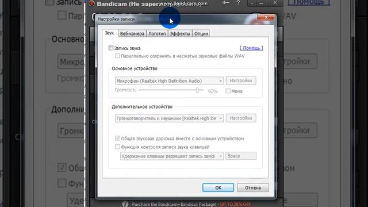Open the Bandicam registration key icon

[225, 3]
